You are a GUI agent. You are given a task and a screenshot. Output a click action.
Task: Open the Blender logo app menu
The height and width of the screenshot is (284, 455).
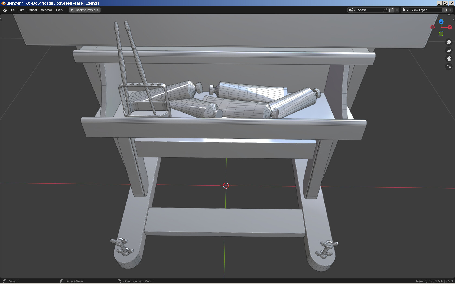[x=5, y=10]
